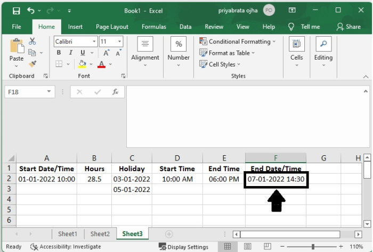Select column F header

pyautogui.click(x=275, y=158)
